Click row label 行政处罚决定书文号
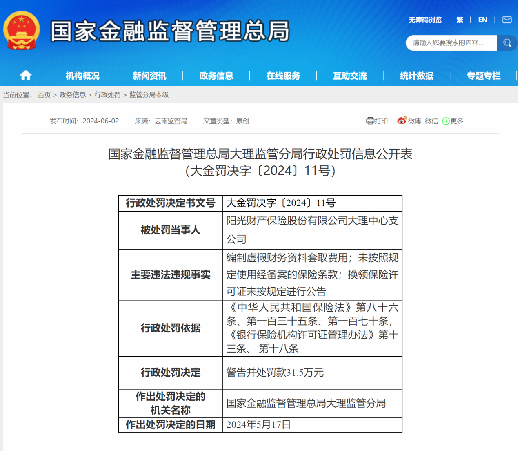This screenshot has height=453, width=520. [x=171, y=204]
